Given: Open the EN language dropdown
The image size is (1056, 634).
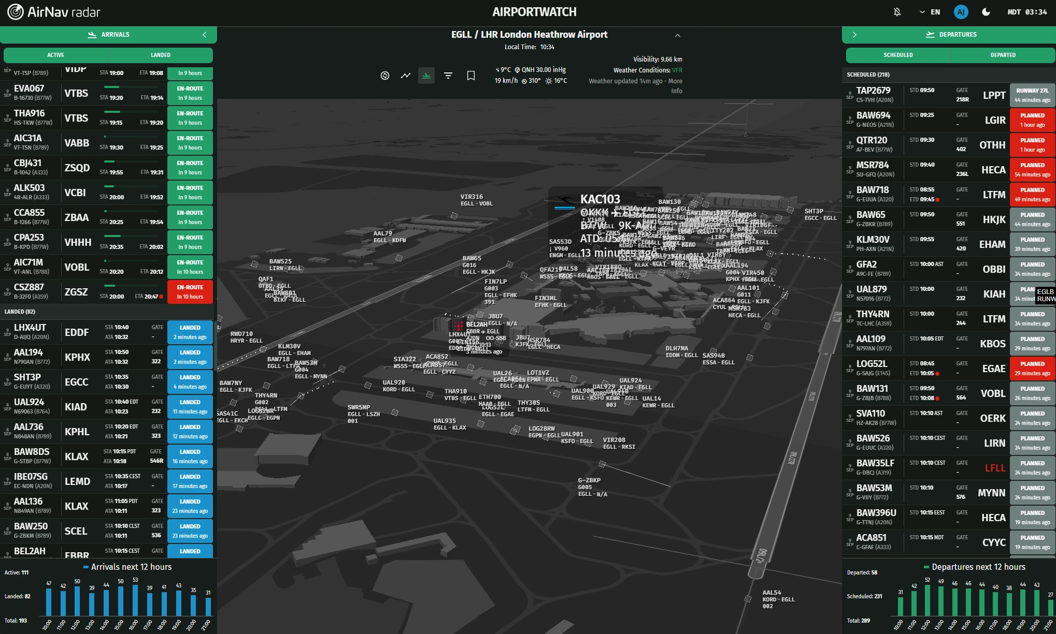Looking at the screenshot, I should click(930, 12).
